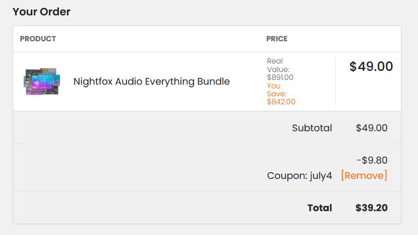
Task: Click the "Your Order" heading
Action: (41, 12)
